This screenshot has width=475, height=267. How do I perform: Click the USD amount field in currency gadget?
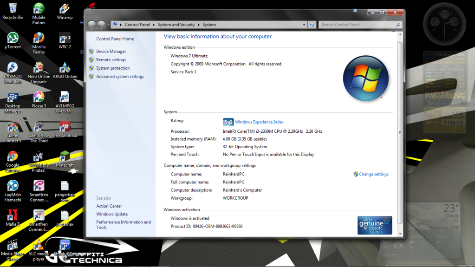(452, 113)
